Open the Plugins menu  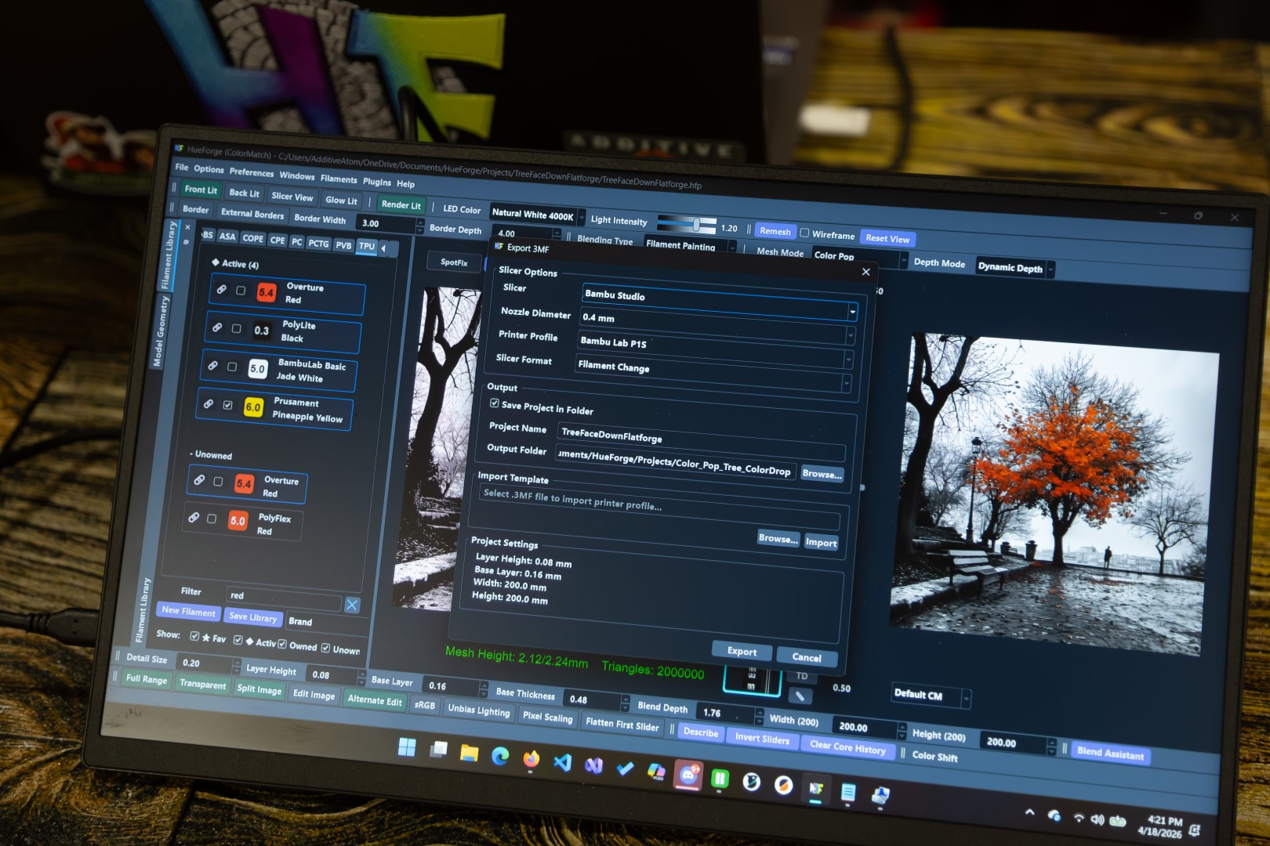pos(377,182)
